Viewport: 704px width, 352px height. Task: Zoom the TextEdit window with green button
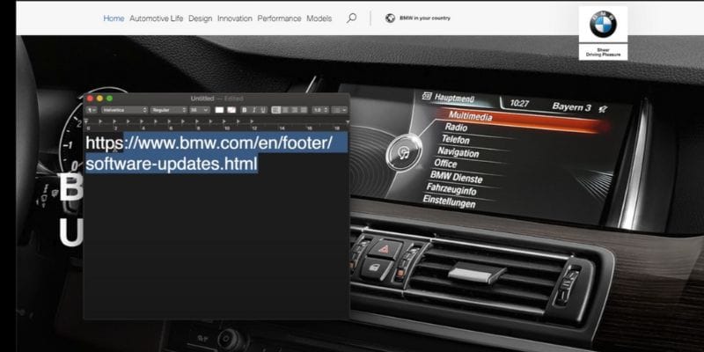(x=109, y=99)
